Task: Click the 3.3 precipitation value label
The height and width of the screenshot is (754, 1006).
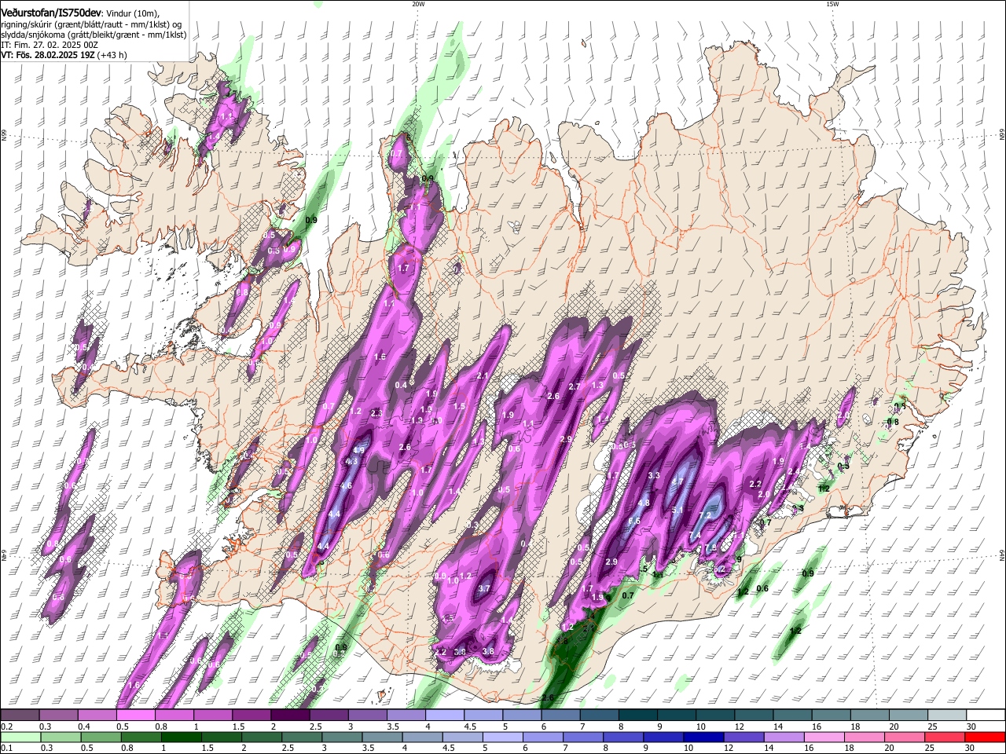Action: tap(653, 475)
